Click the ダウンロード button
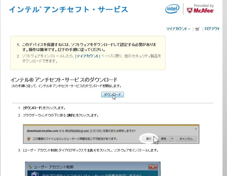Screen dimensions: 227x176 [112, 95]
